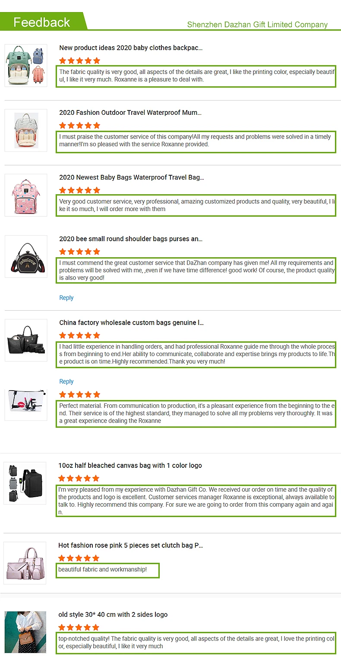Image resolution: width=341 pixels, height=672 pixels.
Task: Click '2020 bee small round shoulder bags' title
Action: coord(131,239)
